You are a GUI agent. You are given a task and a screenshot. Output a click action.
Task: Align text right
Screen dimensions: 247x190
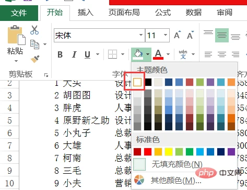pyautogui.click(x=236, y=54)
